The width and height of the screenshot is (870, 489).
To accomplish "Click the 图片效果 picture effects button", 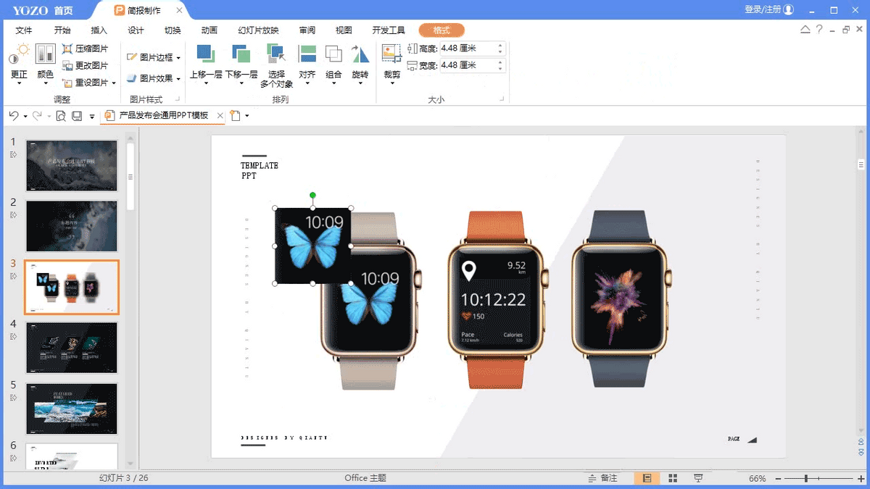I will 150,78.
